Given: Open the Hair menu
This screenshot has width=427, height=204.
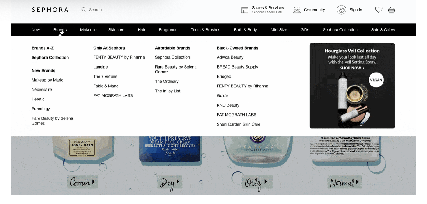Looking at the screenshot, I should click(142, 30).
